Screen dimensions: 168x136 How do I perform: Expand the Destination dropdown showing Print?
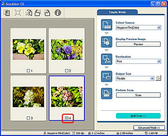(139, 61)
